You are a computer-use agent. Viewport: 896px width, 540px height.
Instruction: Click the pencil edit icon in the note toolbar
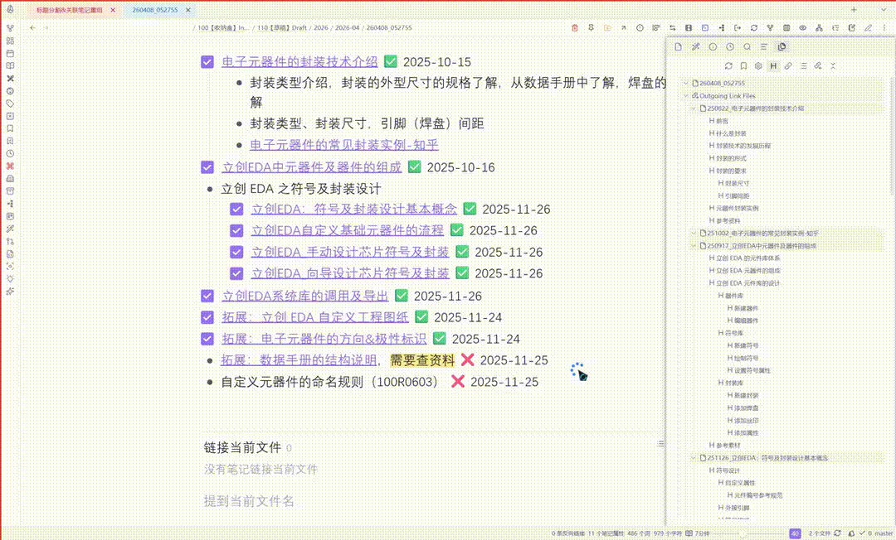coord(868,27)
